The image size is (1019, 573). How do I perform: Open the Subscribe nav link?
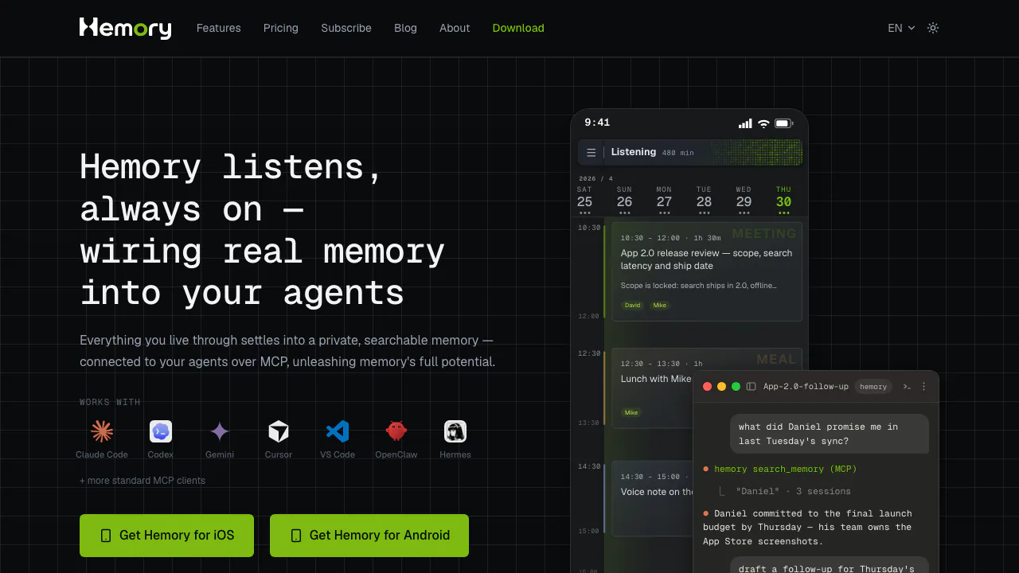coord(346,28)
